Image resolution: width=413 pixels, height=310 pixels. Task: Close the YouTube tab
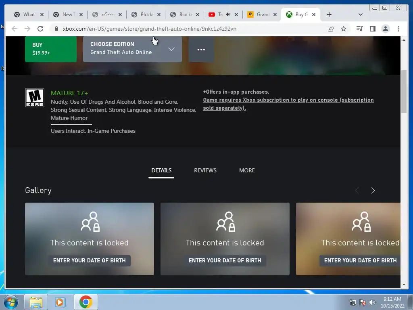tap(236, 15)
